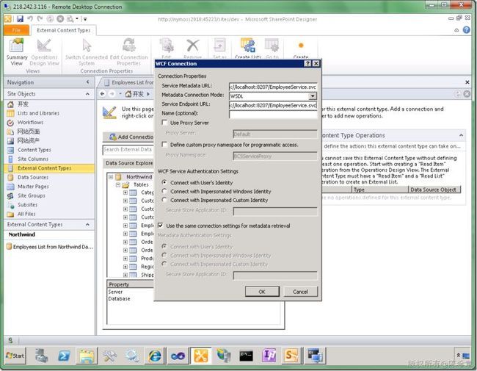Click help button in WCF Connection dialog
Viewport: 477px width, 371px height.
click(307, 63)
